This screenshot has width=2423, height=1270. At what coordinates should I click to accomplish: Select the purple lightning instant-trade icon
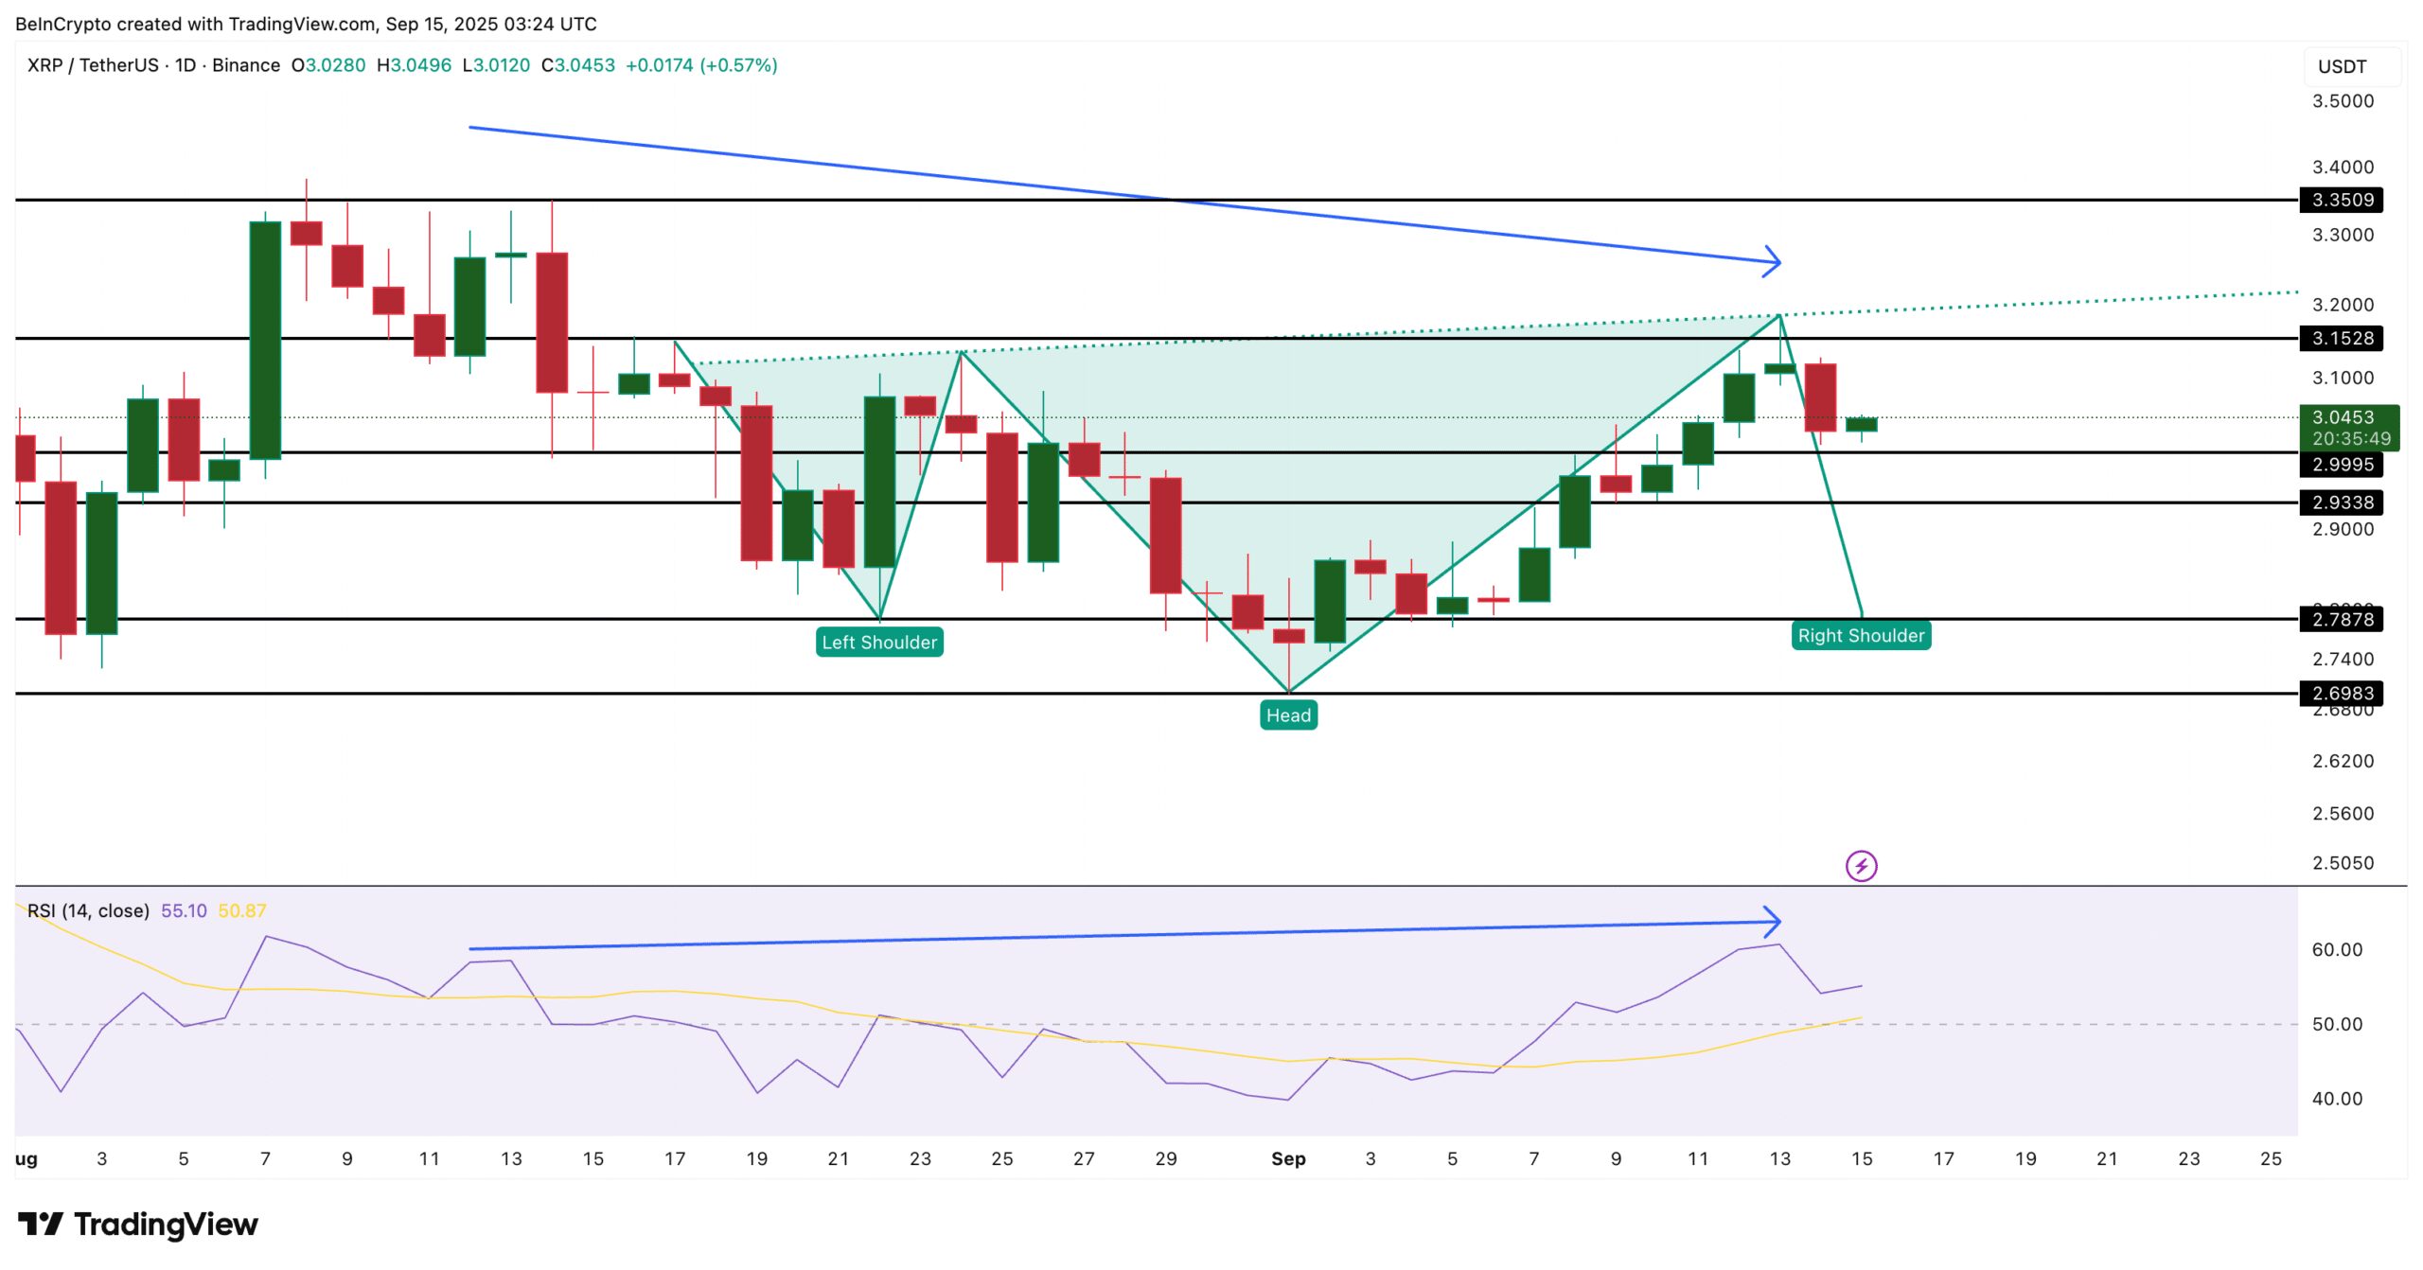1862,864
